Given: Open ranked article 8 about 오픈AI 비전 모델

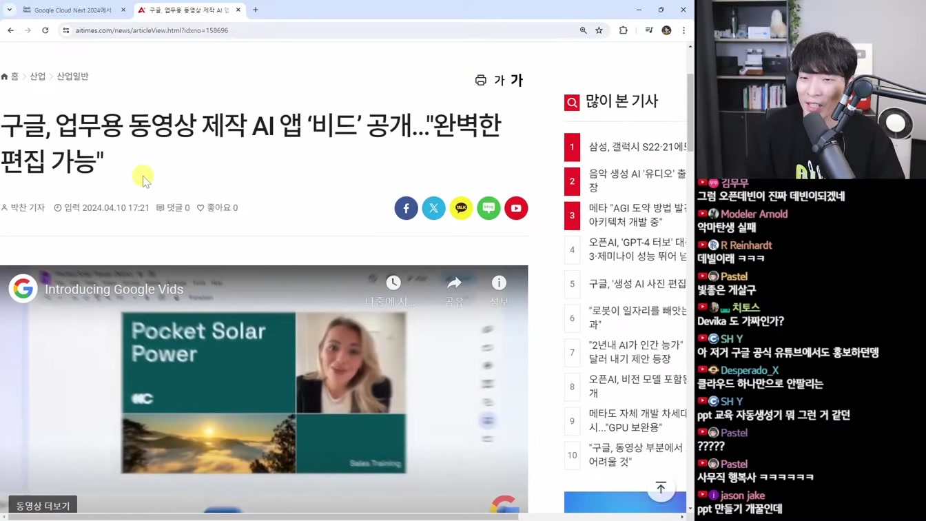Looking at the screenshot, I should click(637, 386).
